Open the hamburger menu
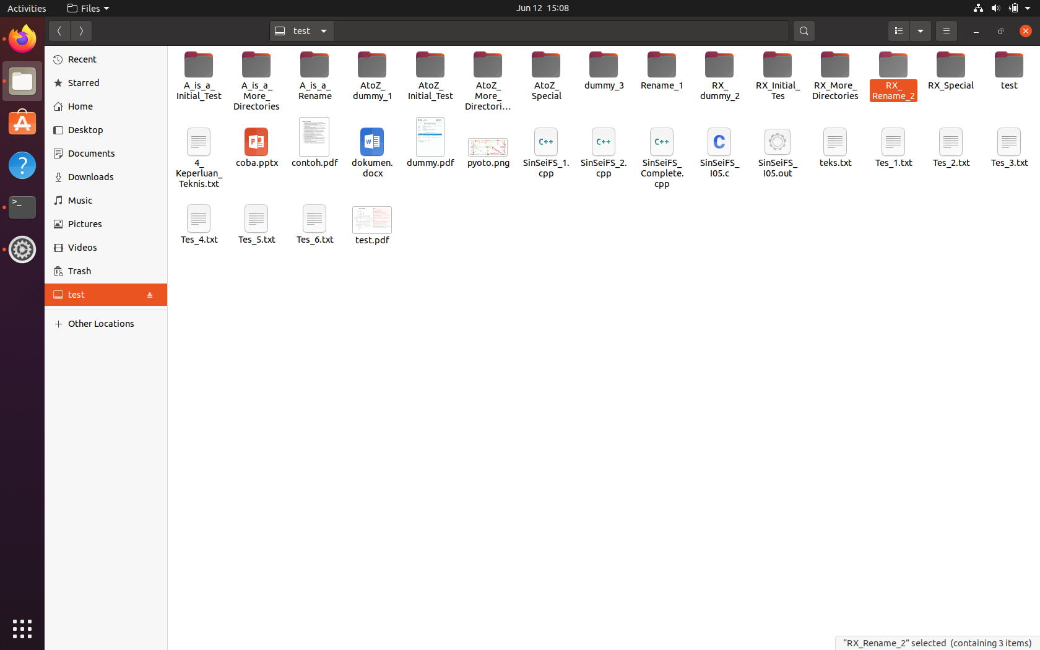 (946, 31)
